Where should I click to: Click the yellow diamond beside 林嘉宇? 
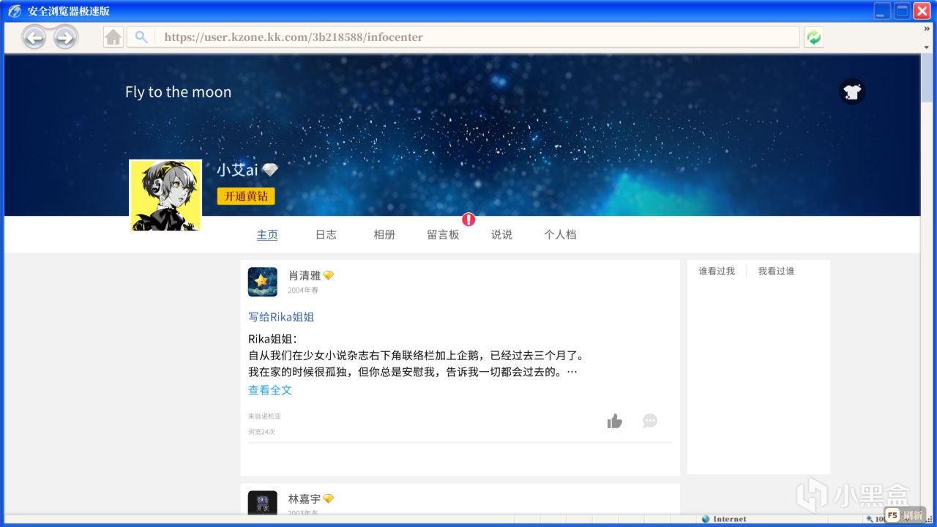(x=329, y=498)
